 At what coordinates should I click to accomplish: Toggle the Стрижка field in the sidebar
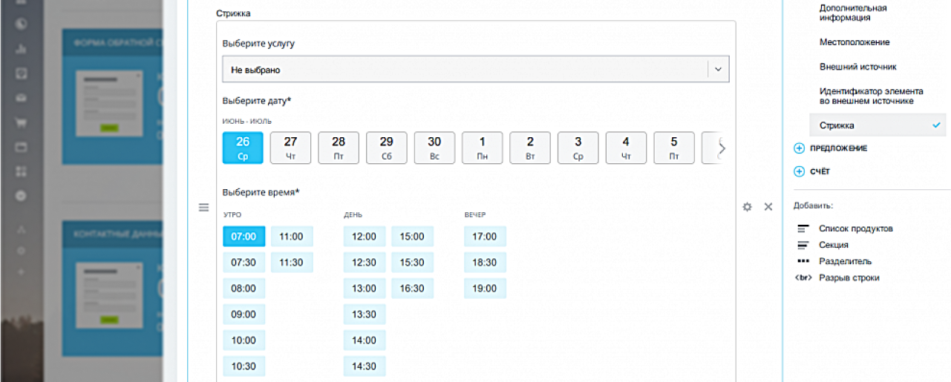tap(878, 125)
